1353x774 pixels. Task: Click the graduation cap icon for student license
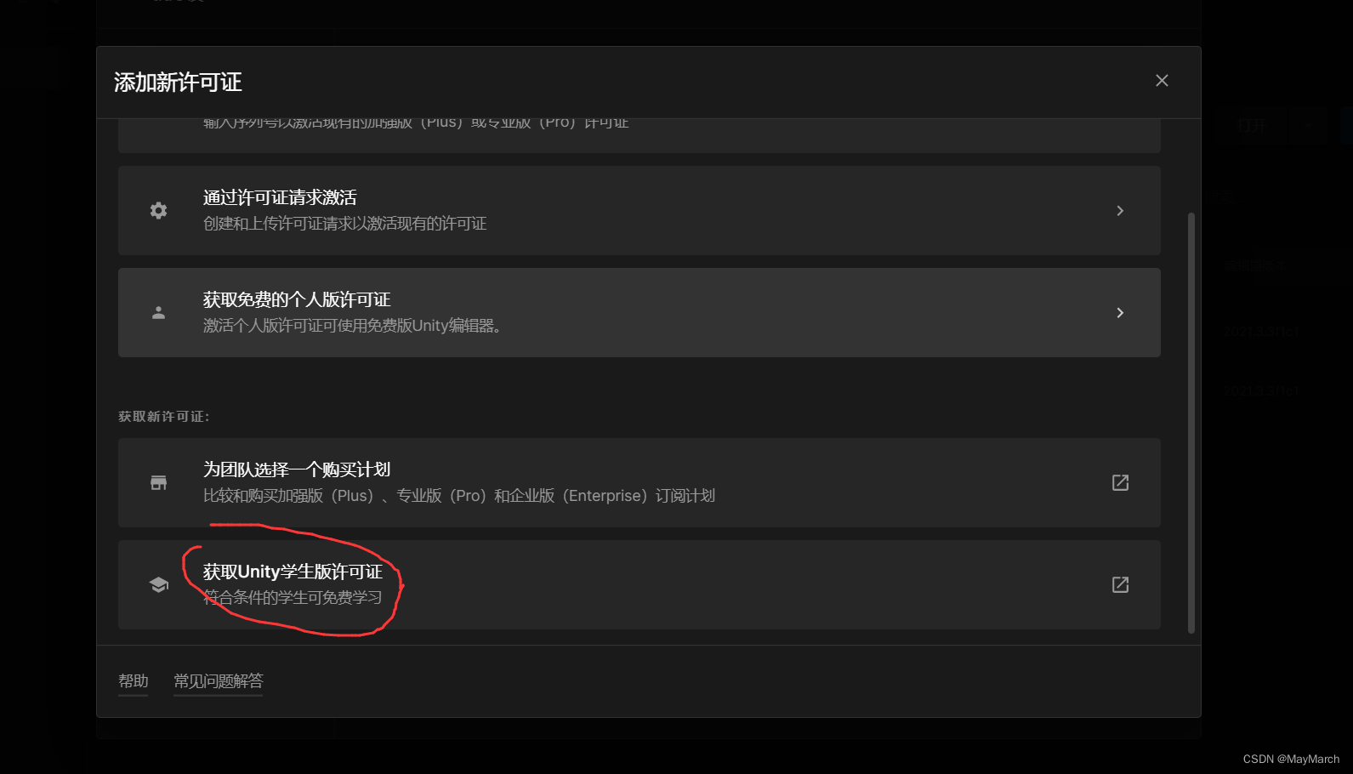tap(158, 584)
